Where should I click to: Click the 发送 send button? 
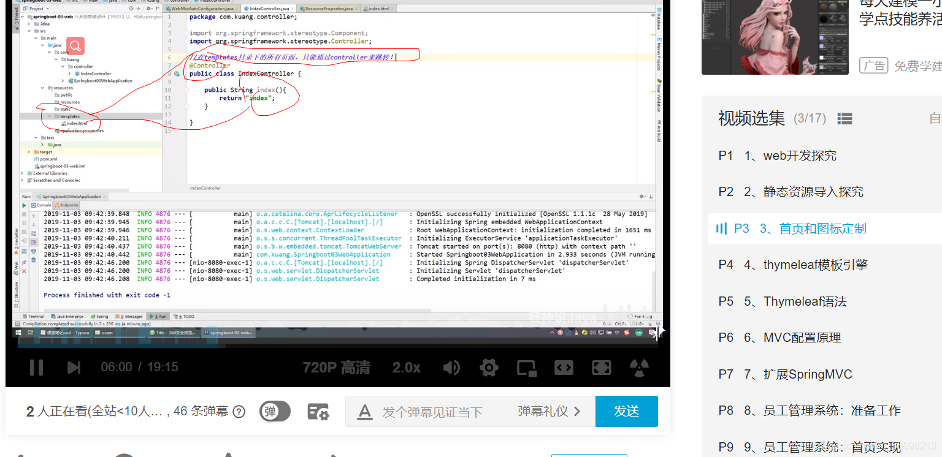coord(626,411)
